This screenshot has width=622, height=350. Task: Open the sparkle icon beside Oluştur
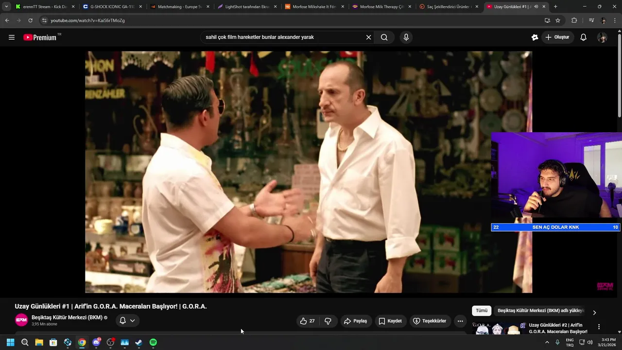click(535, 37)
